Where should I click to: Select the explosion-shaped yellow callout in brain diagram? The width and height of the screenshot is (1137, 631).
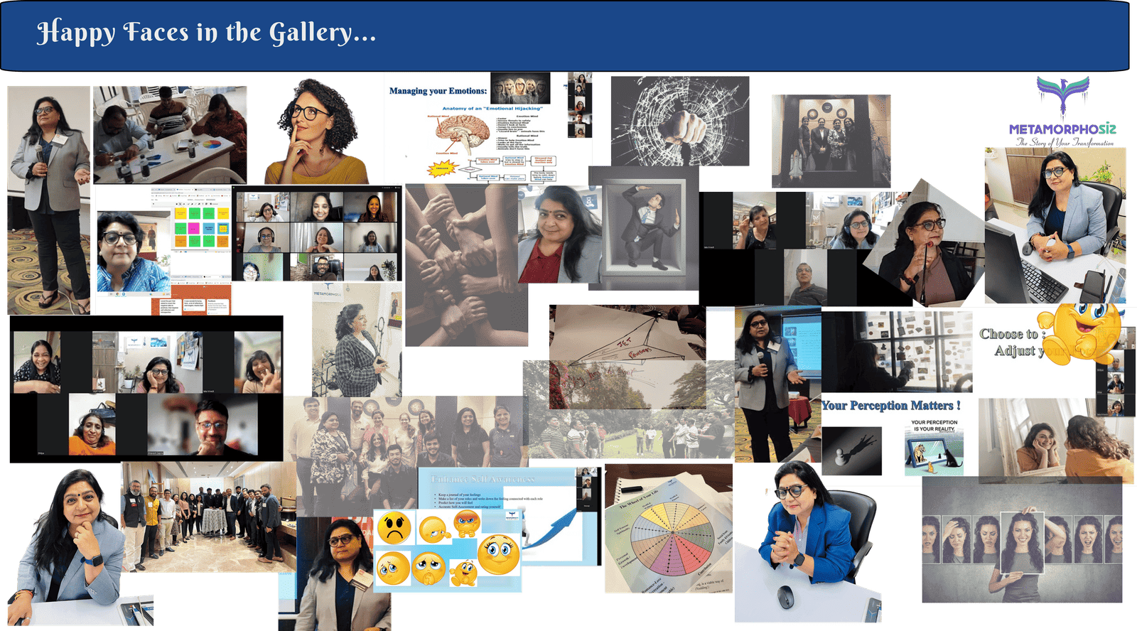442,169
